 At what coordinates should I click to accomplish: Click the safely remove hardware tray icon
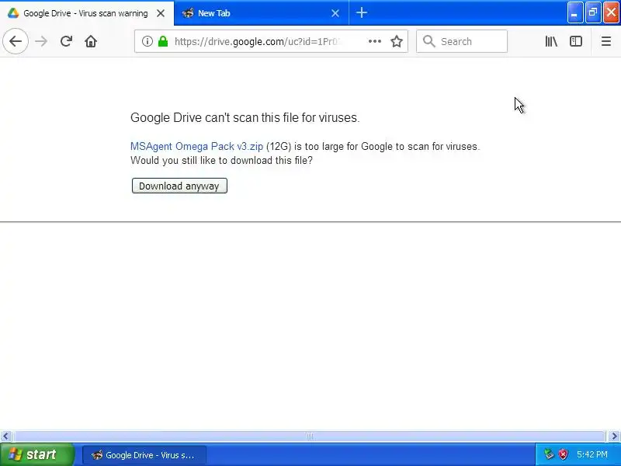(x=548, y=454)
